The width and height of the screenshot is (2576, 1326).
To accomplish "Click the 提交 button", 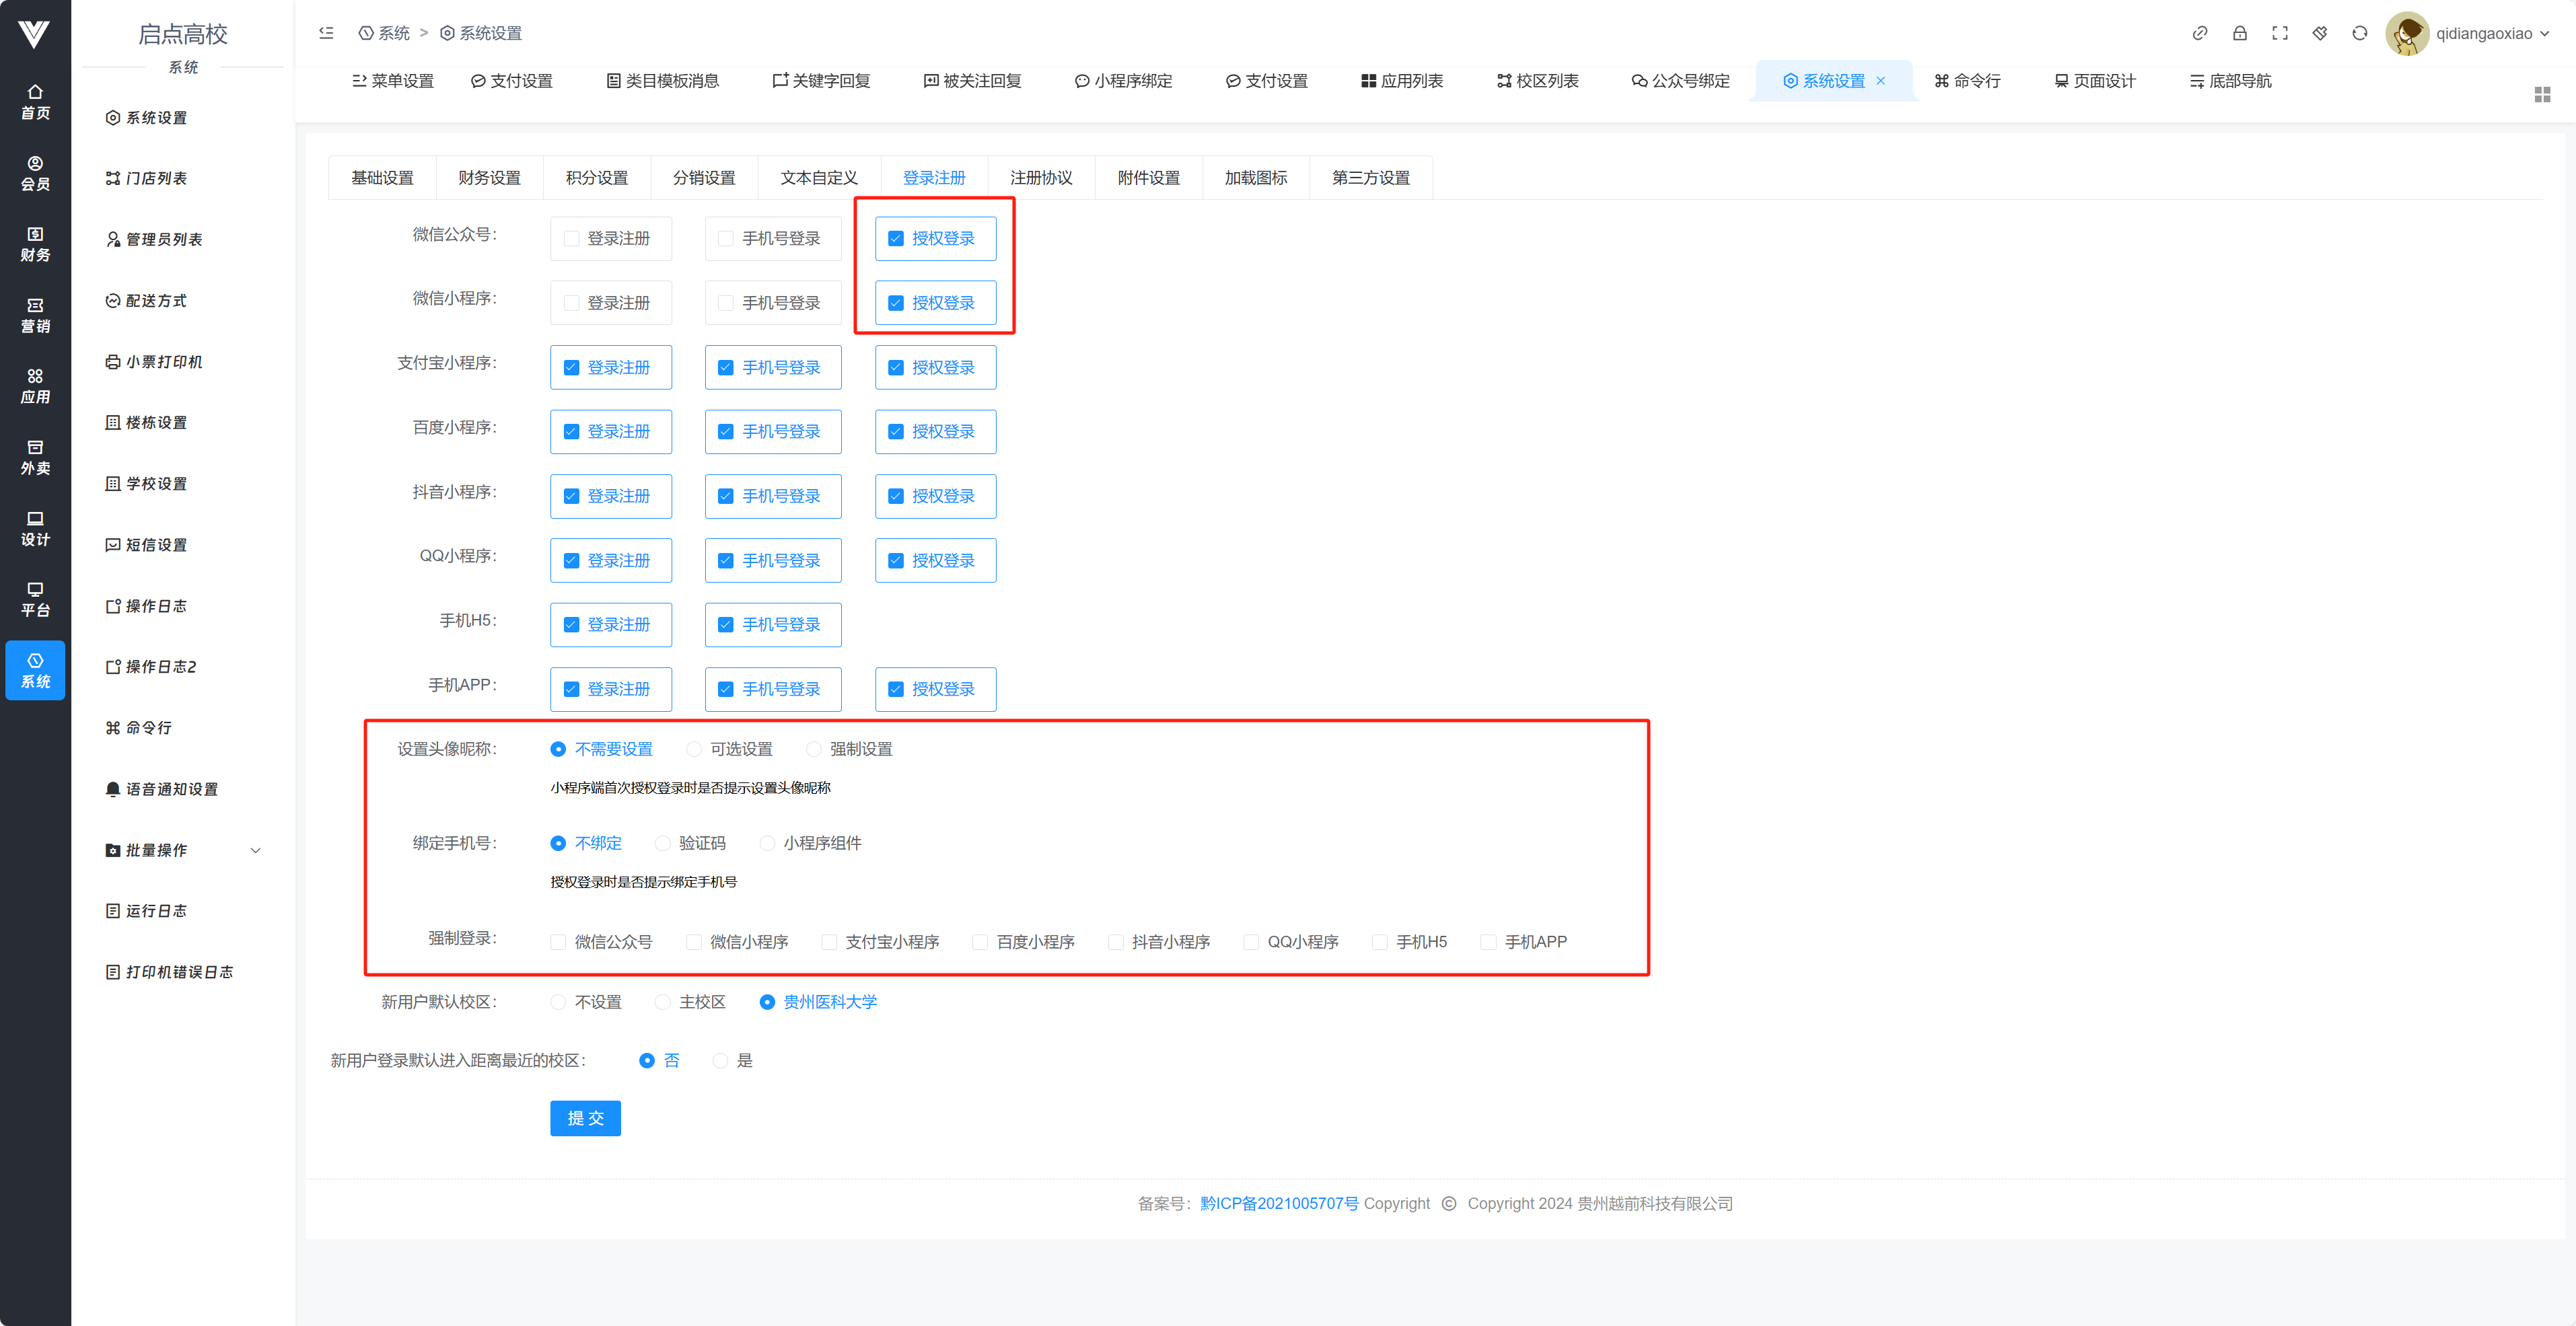I will click(x=585, y=1118).
